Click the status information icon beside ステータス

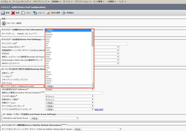(4, 23)
